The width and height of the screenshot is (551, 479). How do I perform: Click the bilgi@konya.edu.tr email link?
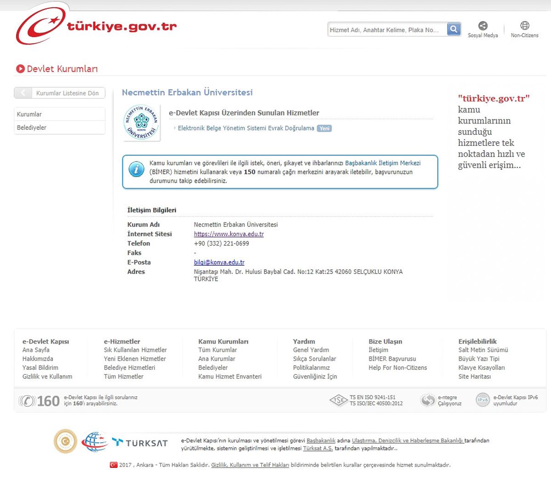(x=219, y=262)
